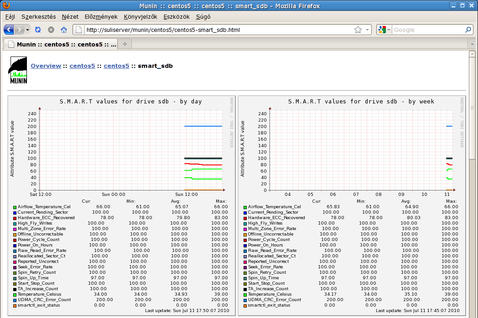The width and height of the screenshot is (478, 318).
Task: Open a new tab with plus button
Action: click(125, 44)
